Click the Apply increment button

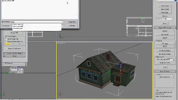click(165, 63)
